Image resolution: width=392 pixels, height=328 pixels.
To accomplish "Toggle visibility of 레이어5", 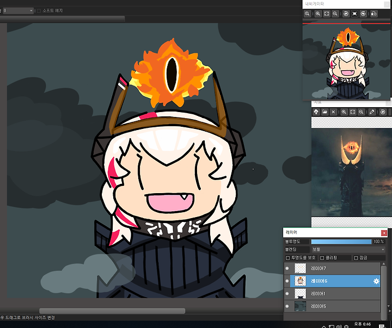I will tap(287, 306).
